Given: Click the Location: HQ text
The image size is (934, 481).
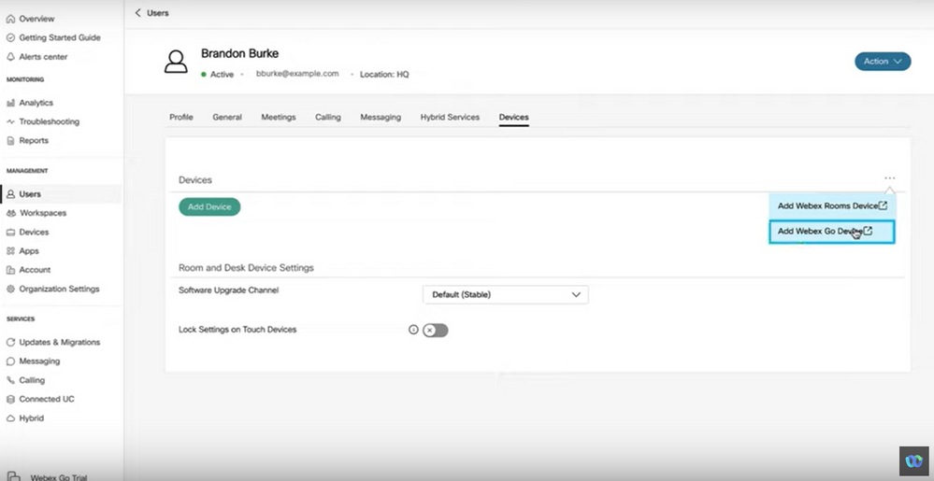Looking at the screenshot, I should (384, 75).
